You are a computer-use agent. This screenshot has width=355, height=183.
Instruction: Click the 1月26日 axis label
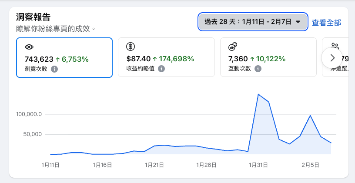[206, 165]
